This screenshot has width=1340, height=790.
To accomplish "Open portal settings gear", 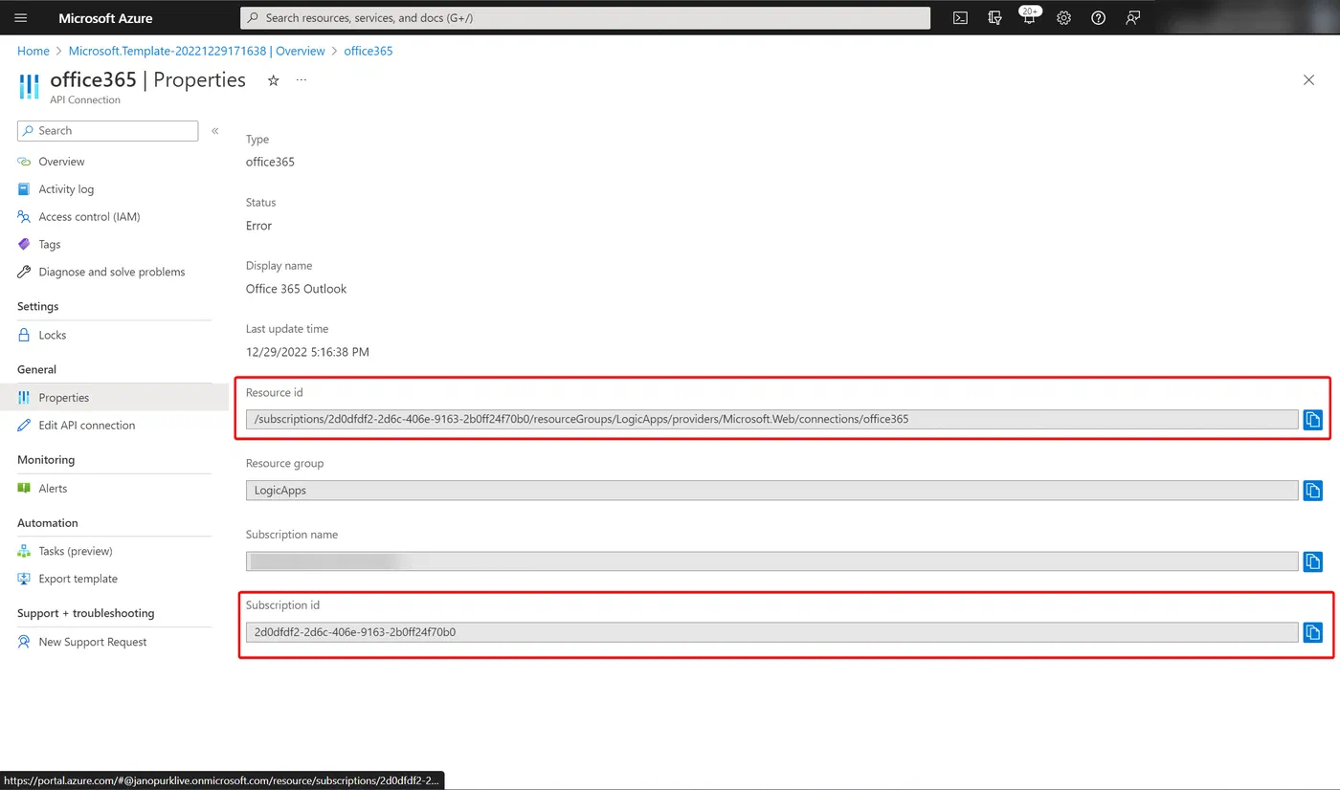I will 1063,17.
